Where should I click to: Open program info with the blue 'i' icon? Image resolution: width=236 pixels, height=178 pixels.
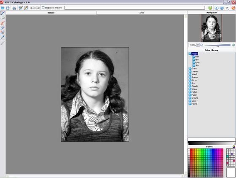click(x=217, y=8)
